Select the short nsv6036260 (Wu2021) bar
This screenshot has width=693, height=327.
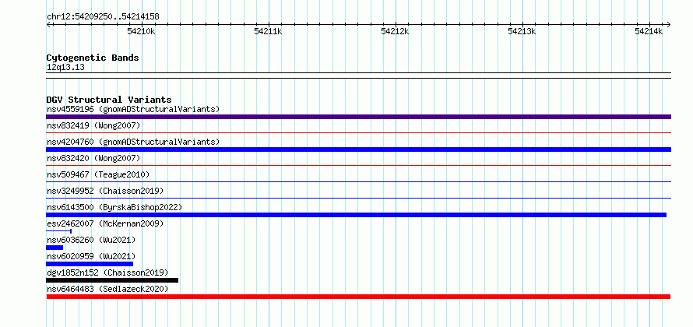(x=55, y=248)
